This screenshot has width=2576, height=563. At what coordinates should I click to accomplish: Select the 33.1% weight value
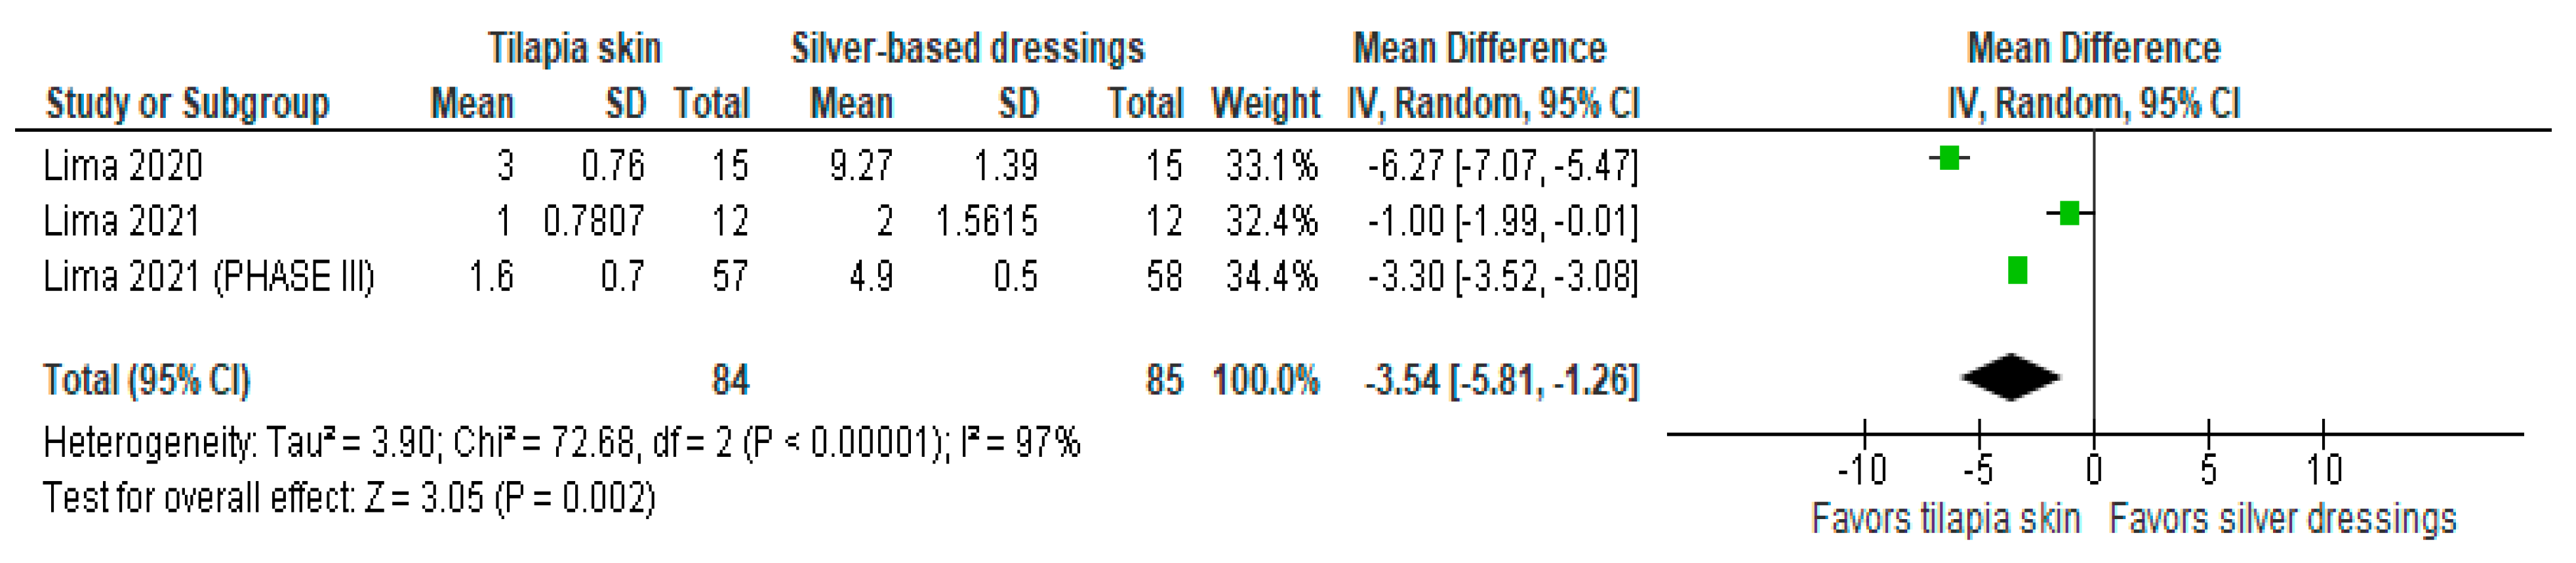(1272, 165)
